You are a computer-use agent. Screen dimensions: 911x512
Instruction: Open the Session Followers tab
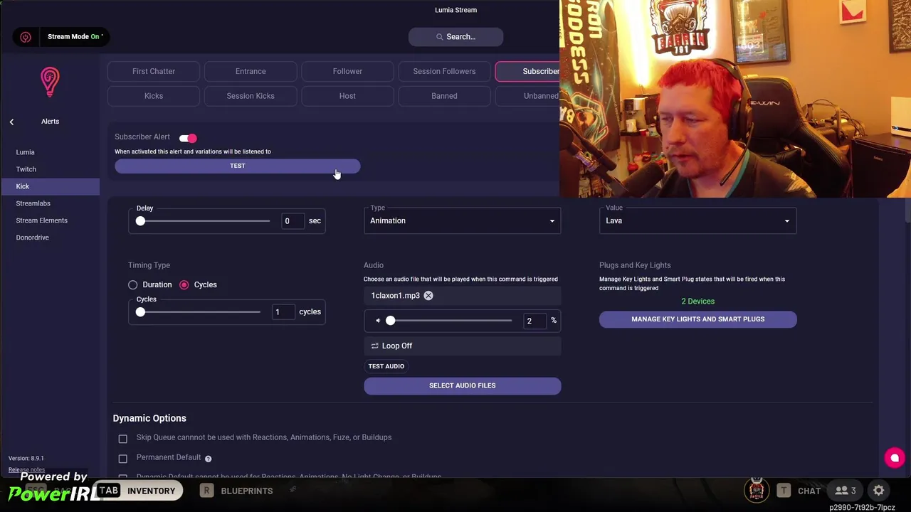pos(444,71)
